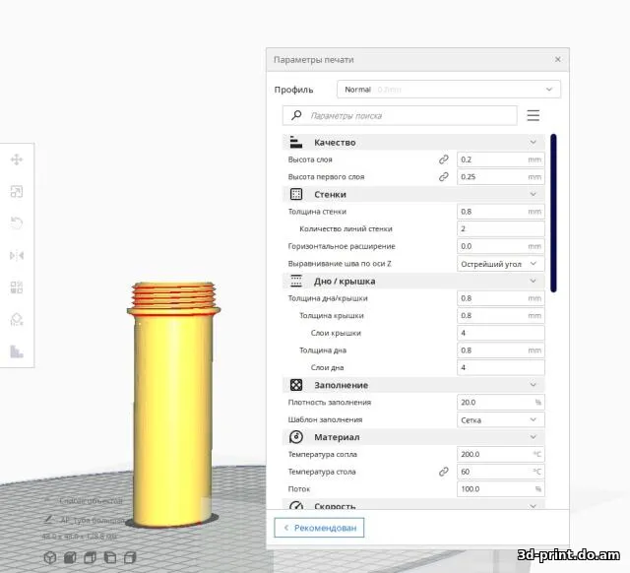Screen dimensions: 630x573
Task: Select the Scale tool in left toolbar
Action: (17, 192)
